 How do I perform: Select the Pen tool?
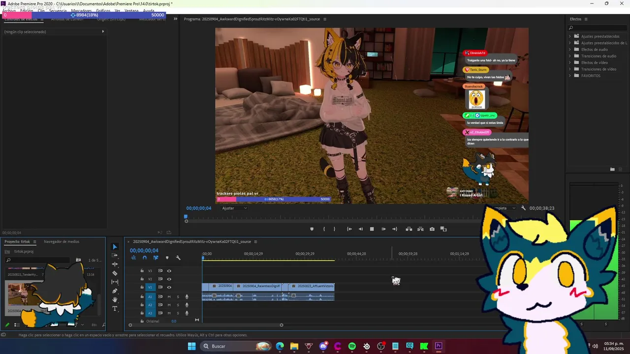click(115, 291)
